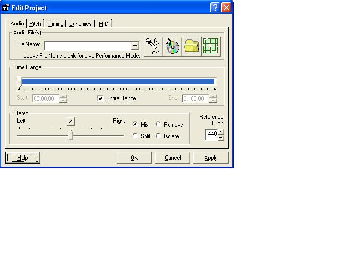Click the CD music import icon

pos(172,46)
